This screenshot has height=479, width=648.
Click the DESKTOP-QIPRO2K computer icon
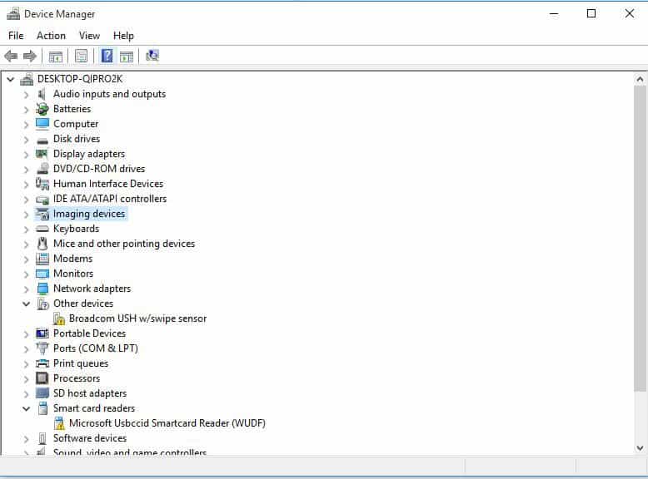click(x=27, y=79)
